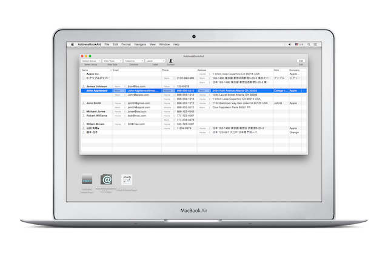This screenshot has height=255, width=388.
Task: Open the AddressBookAid application menu
Action: (89, 45)
